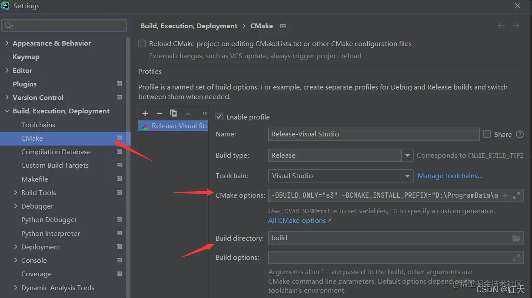The image size is (532, 298).
Task: Select Compilation Database settings page
Action: [56, 152]
